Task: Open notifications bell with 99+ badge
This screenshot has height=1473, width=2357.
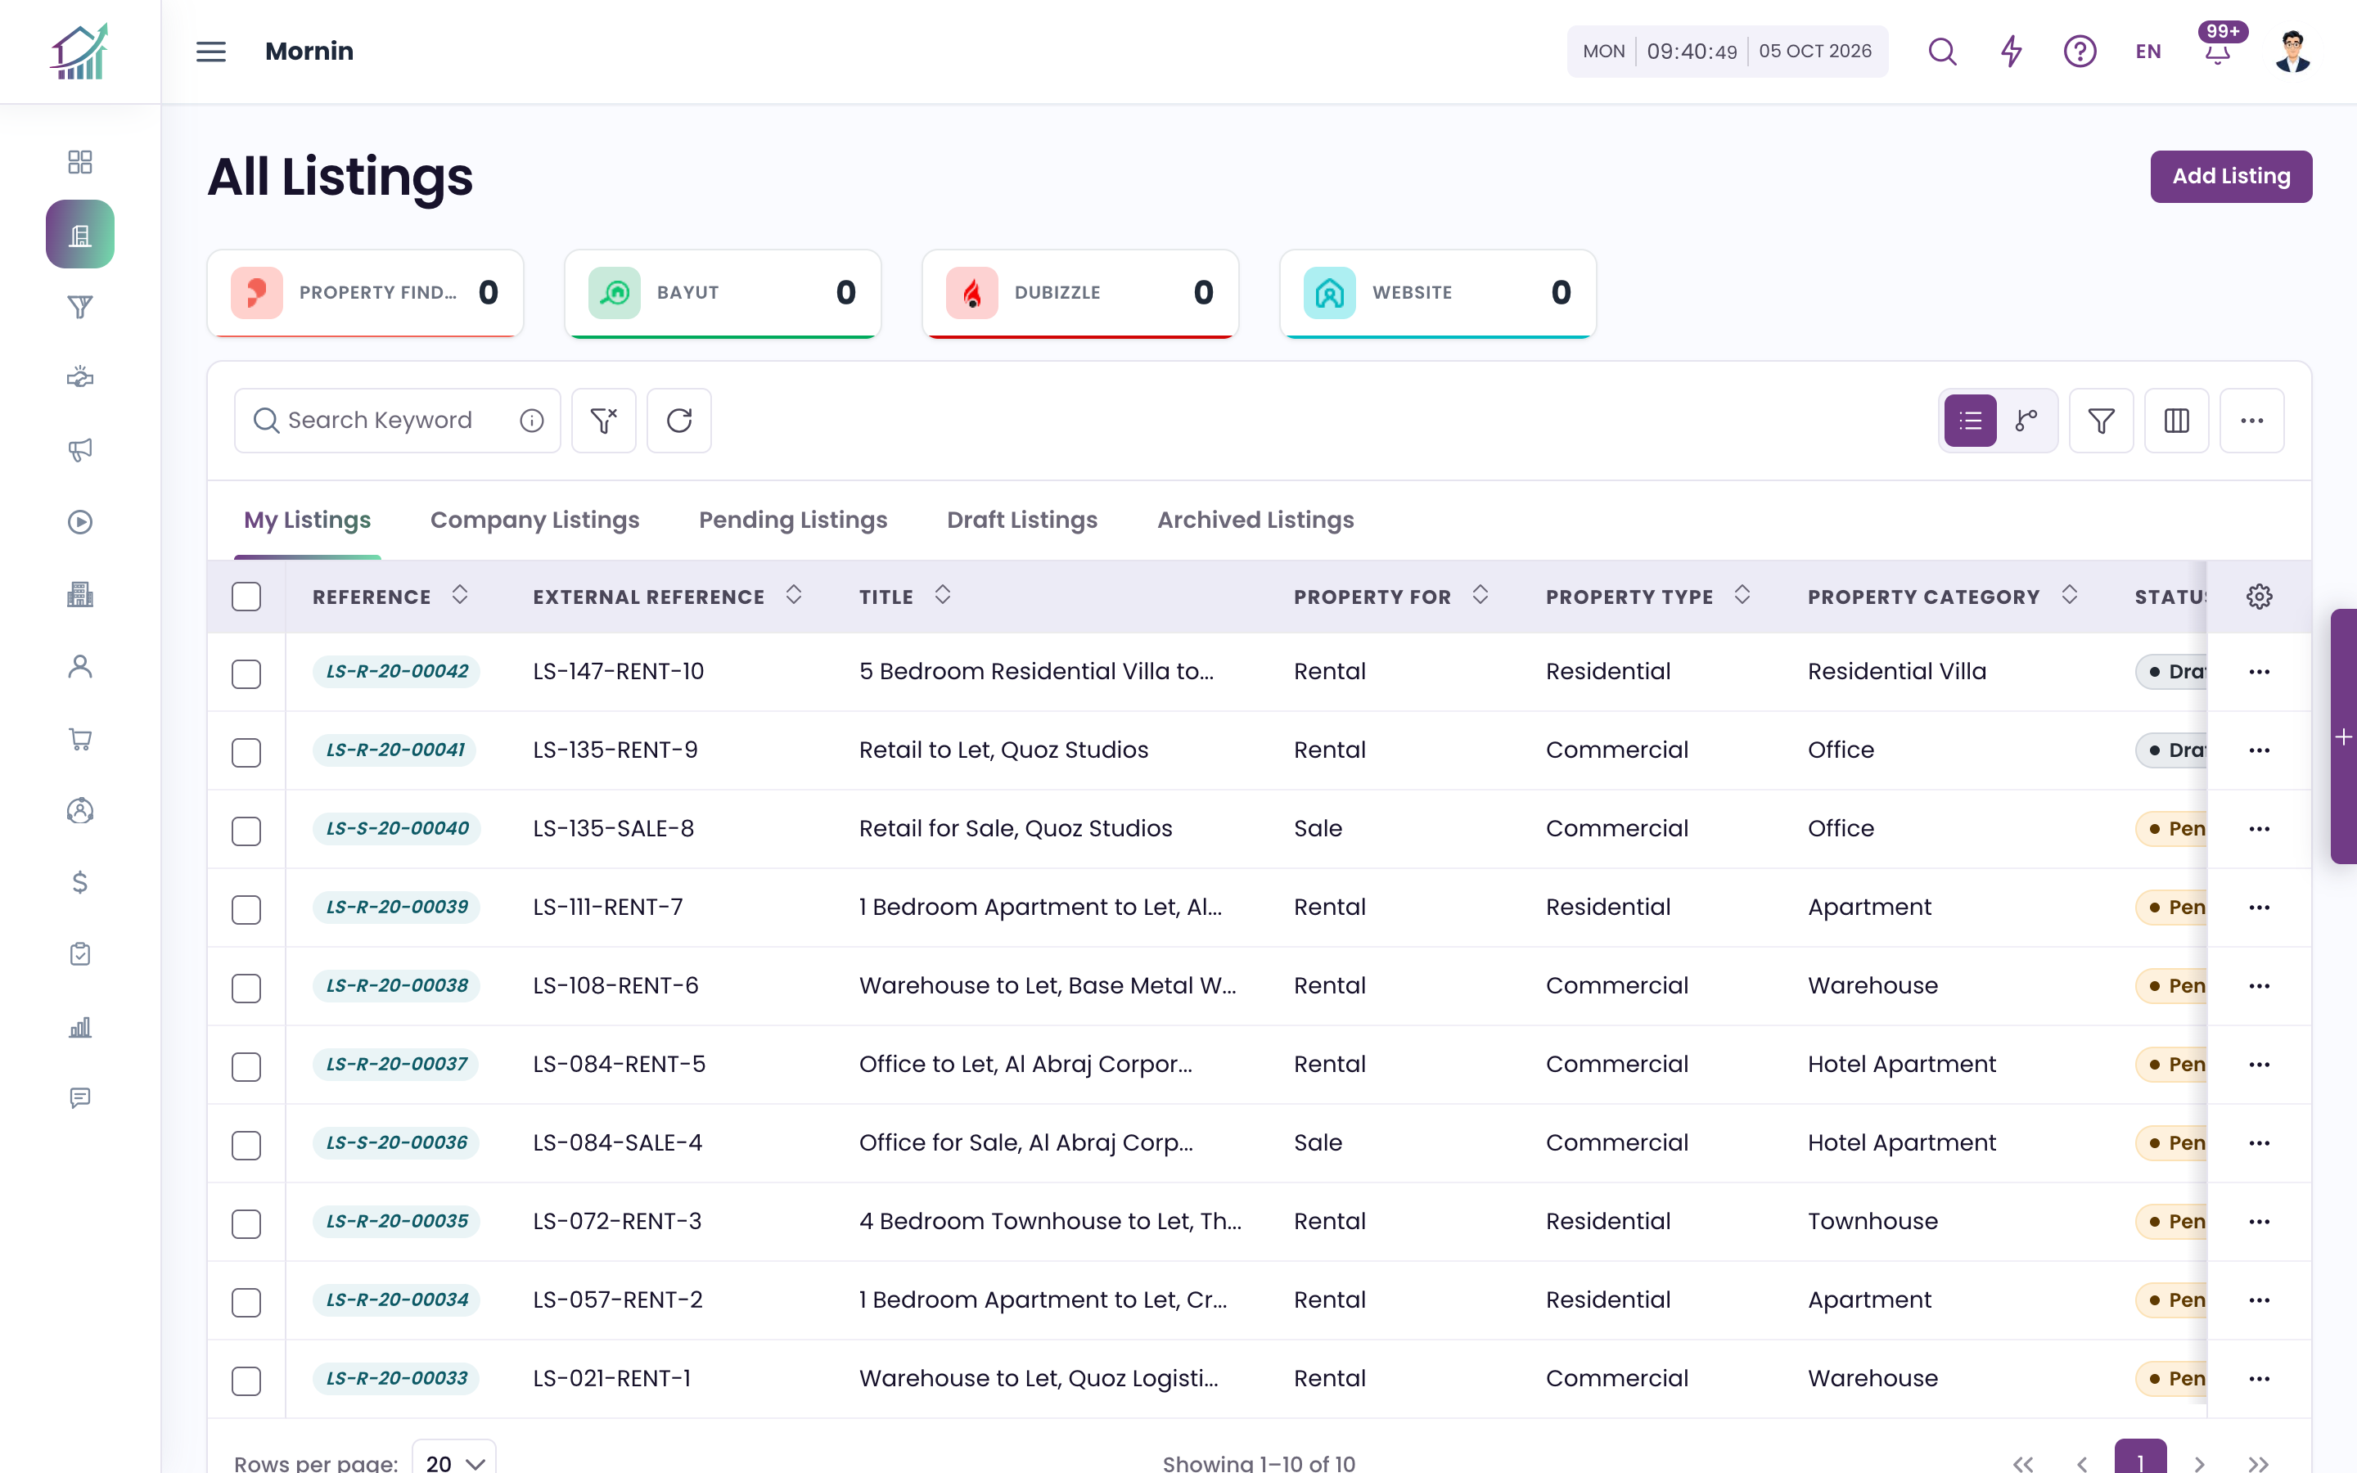Action: (x=2218, y=52)
